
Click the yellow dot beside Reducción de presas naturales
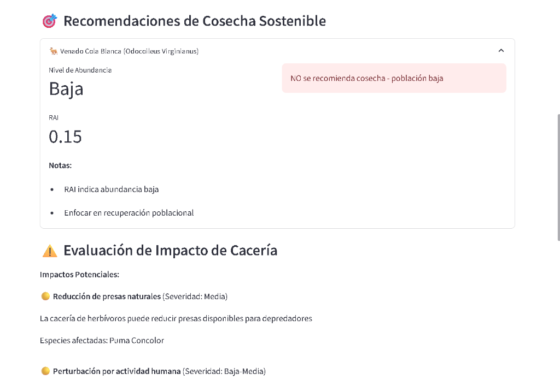[46, 296]
